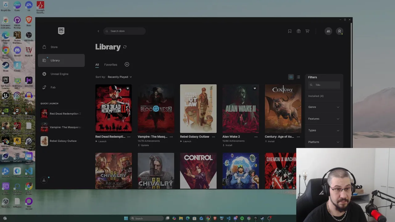Click the Search store field
The width and height of the screenshot is (395, 222).
tap(125, 31)
